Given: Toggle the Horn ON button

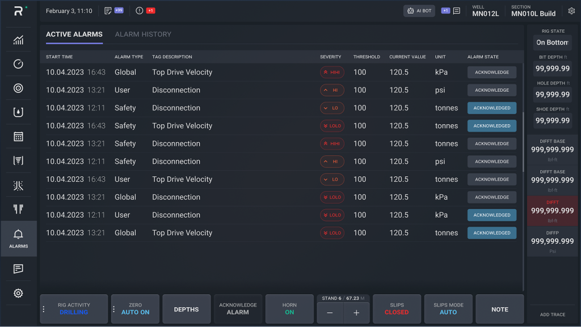Looking at the screenshot, I should (289, 309).
